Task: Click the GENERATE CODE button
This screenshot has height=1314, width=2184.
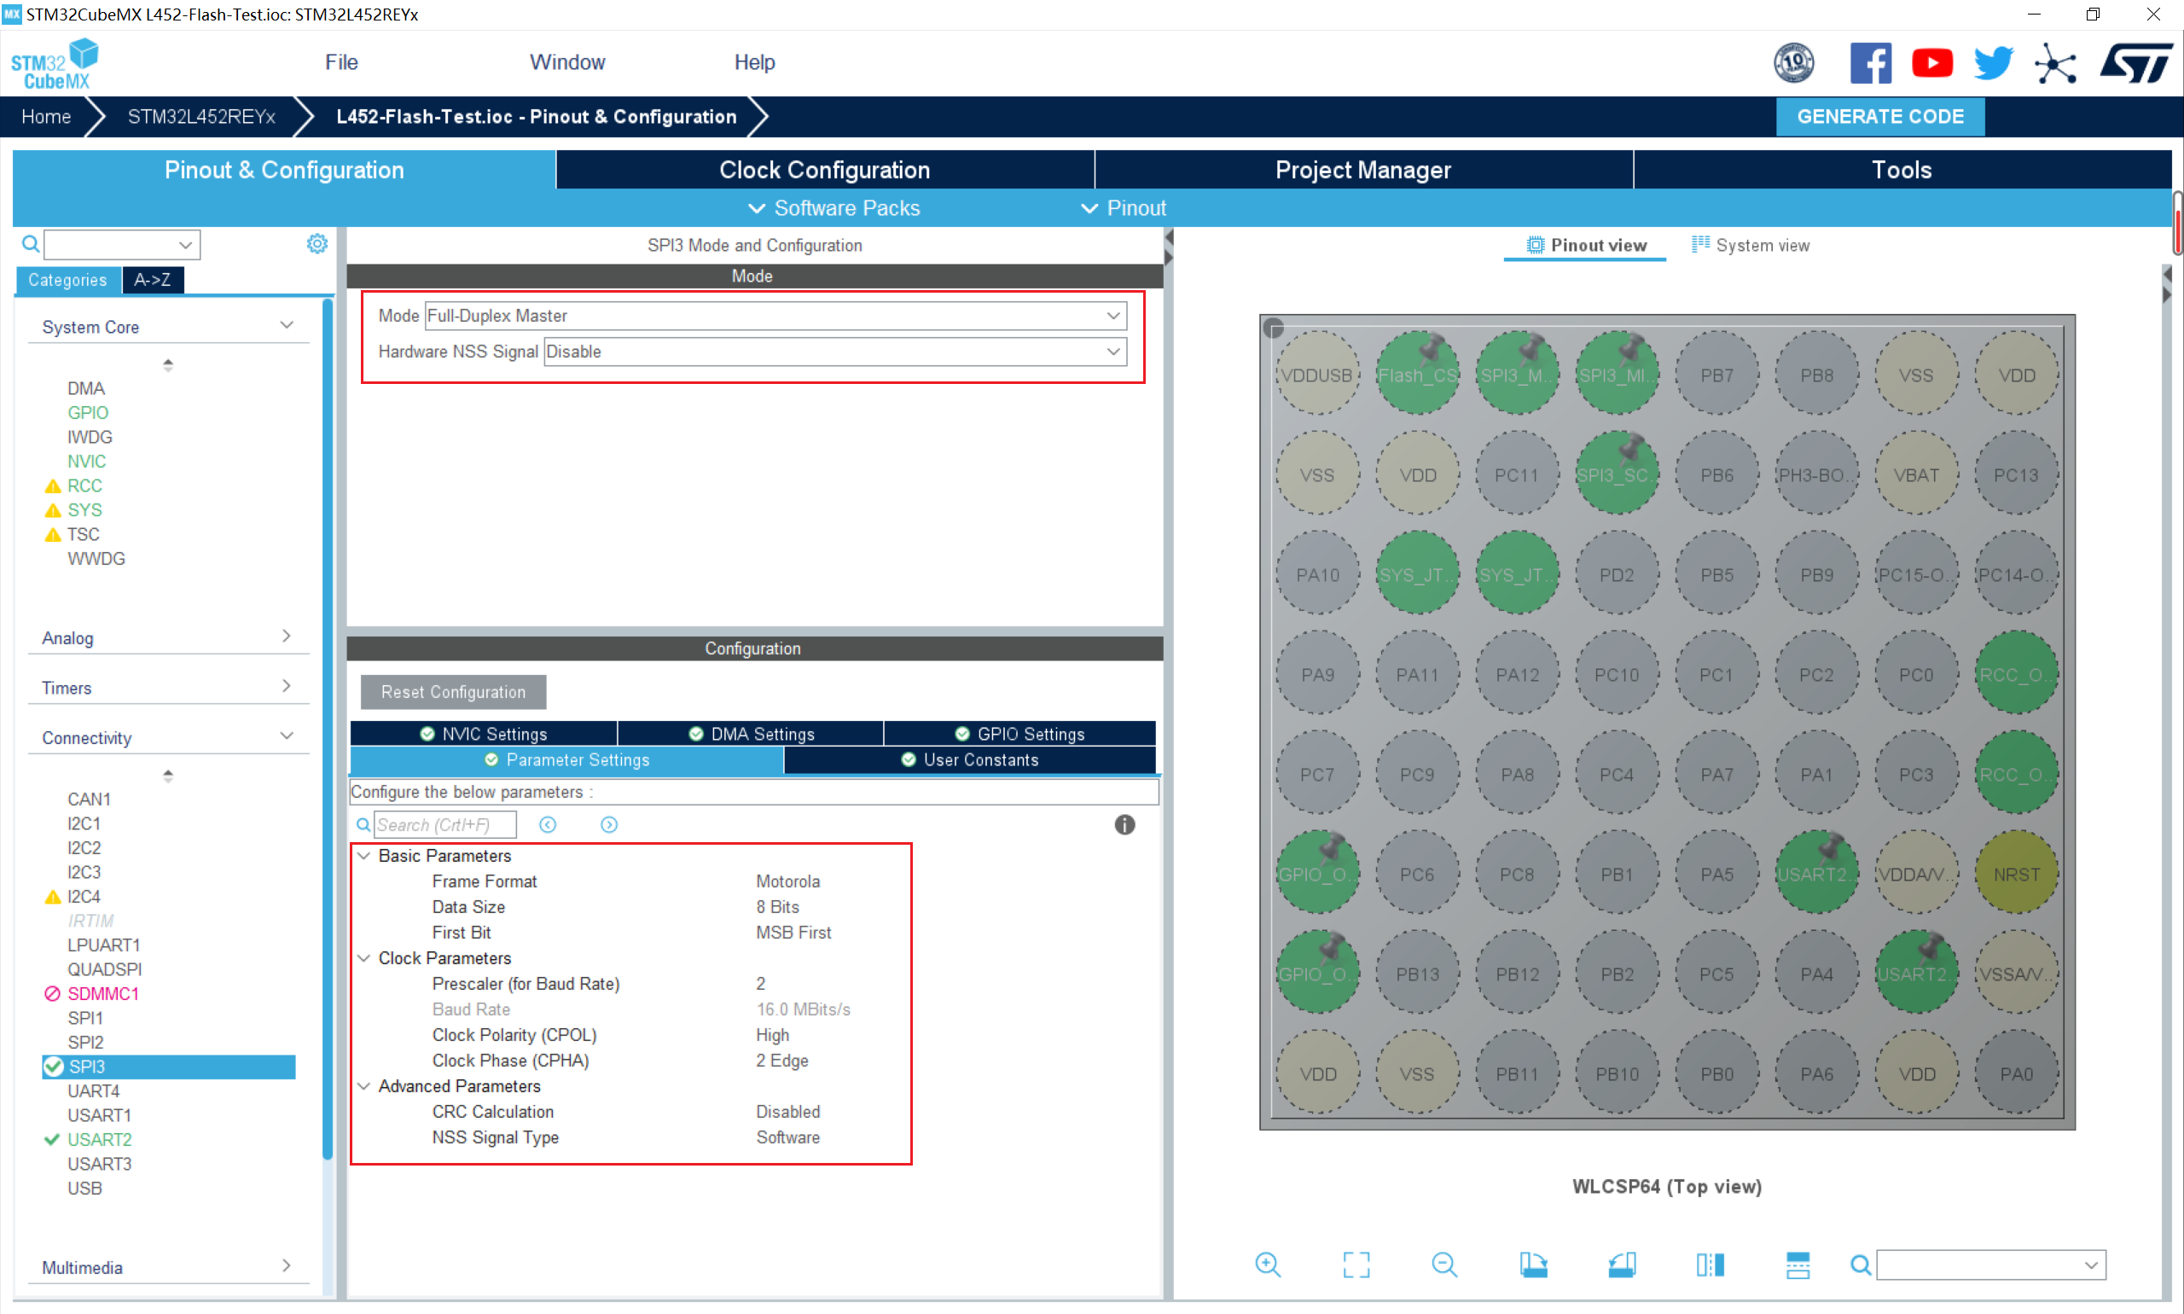Action: [1879, 117]
